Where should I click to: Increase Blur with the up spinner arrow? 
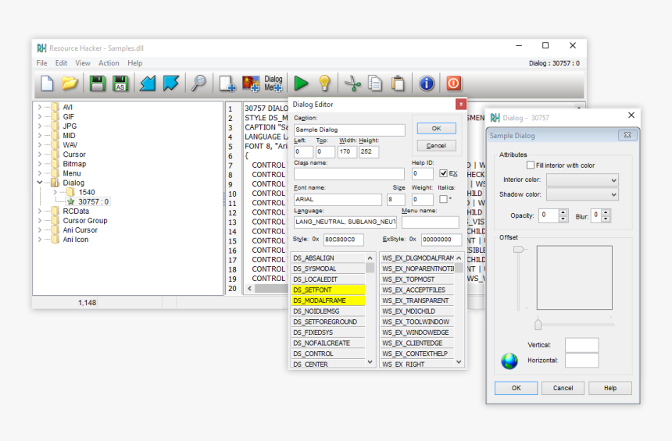tap(606, 212)
